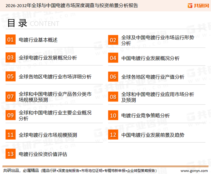211x174 pixels.
Task: Select chapter title 全球和中国电镀行业应用市场分析及预测
Action: pos(158,97)
